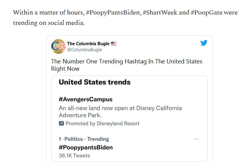Click the promoted arrow icon beside Disneyland Resort
Screen dimensions: 251x162
point(61,123)
